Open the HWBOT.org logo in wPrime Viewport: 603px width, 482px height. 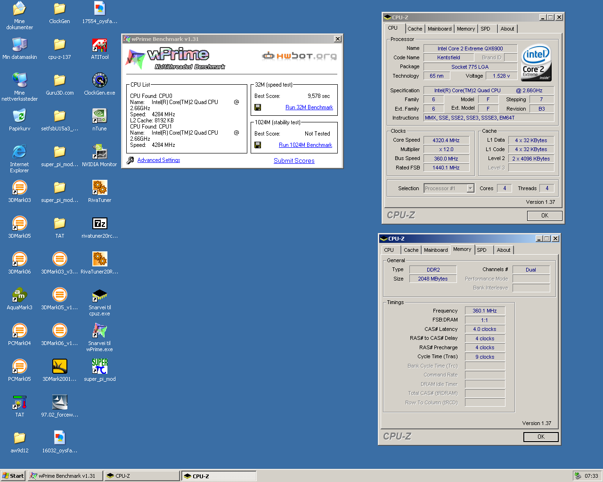coord(300,56)
